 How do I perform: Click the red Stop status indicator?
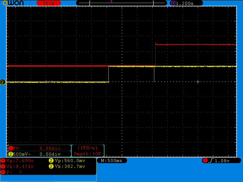click(49, 3)
